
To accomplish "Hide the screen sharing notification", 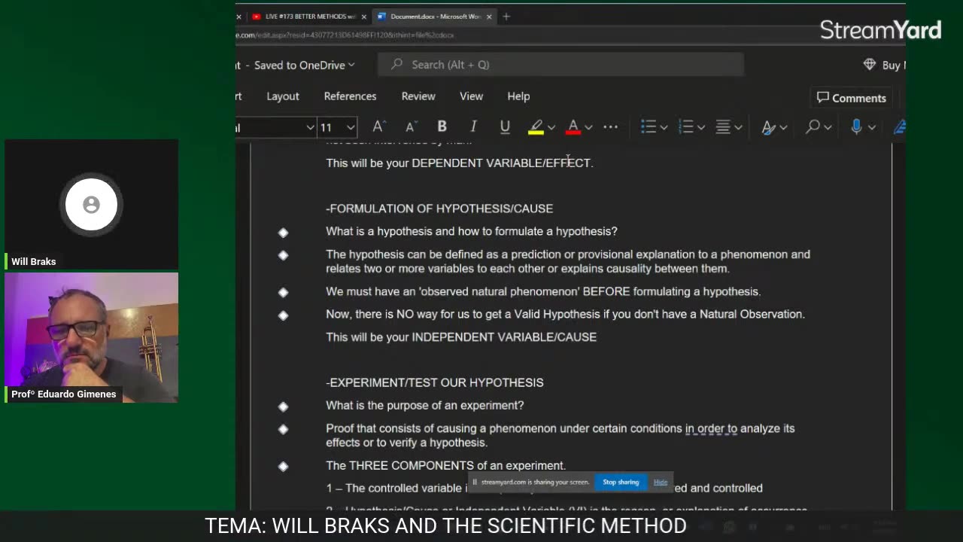I will (660, 482).
